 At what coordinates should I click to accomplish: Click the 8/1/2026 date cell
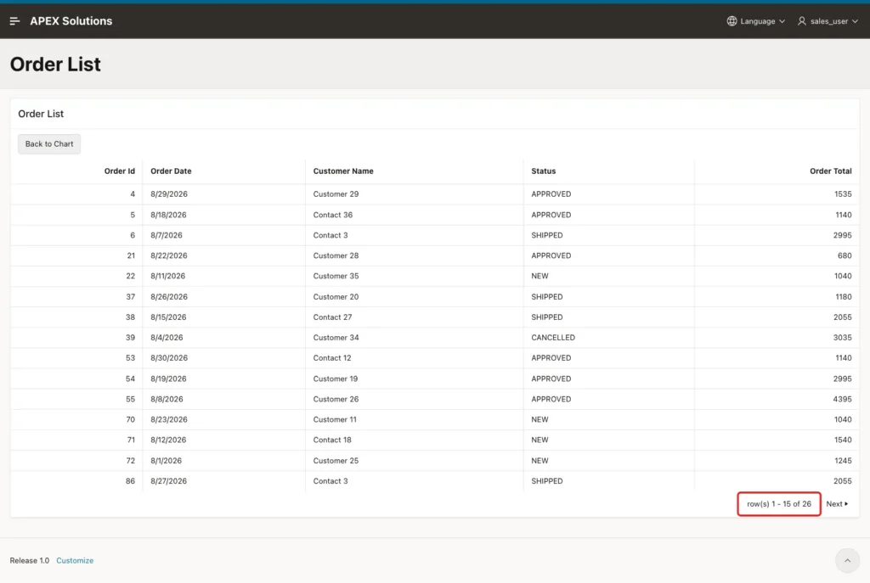coord(166,461)
